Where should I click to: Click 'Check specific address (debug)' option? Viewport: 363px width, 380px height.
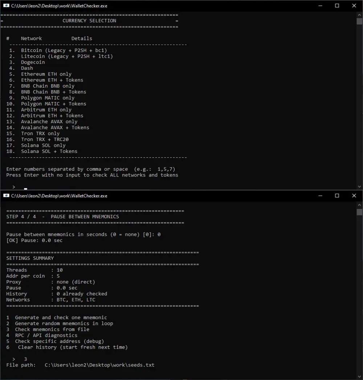55,341
